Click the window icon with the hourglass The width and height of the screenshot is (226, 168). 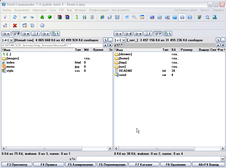25,26
